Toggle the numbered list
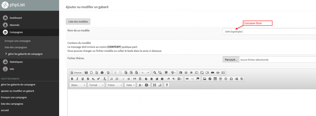 pyautogui.click(x=112, y=79)
